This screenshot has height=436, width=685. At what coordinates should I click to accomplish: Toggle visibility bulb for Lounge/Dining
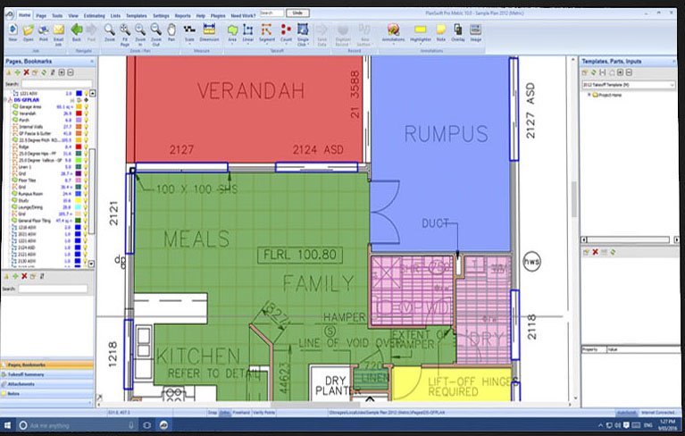(86, 207)
